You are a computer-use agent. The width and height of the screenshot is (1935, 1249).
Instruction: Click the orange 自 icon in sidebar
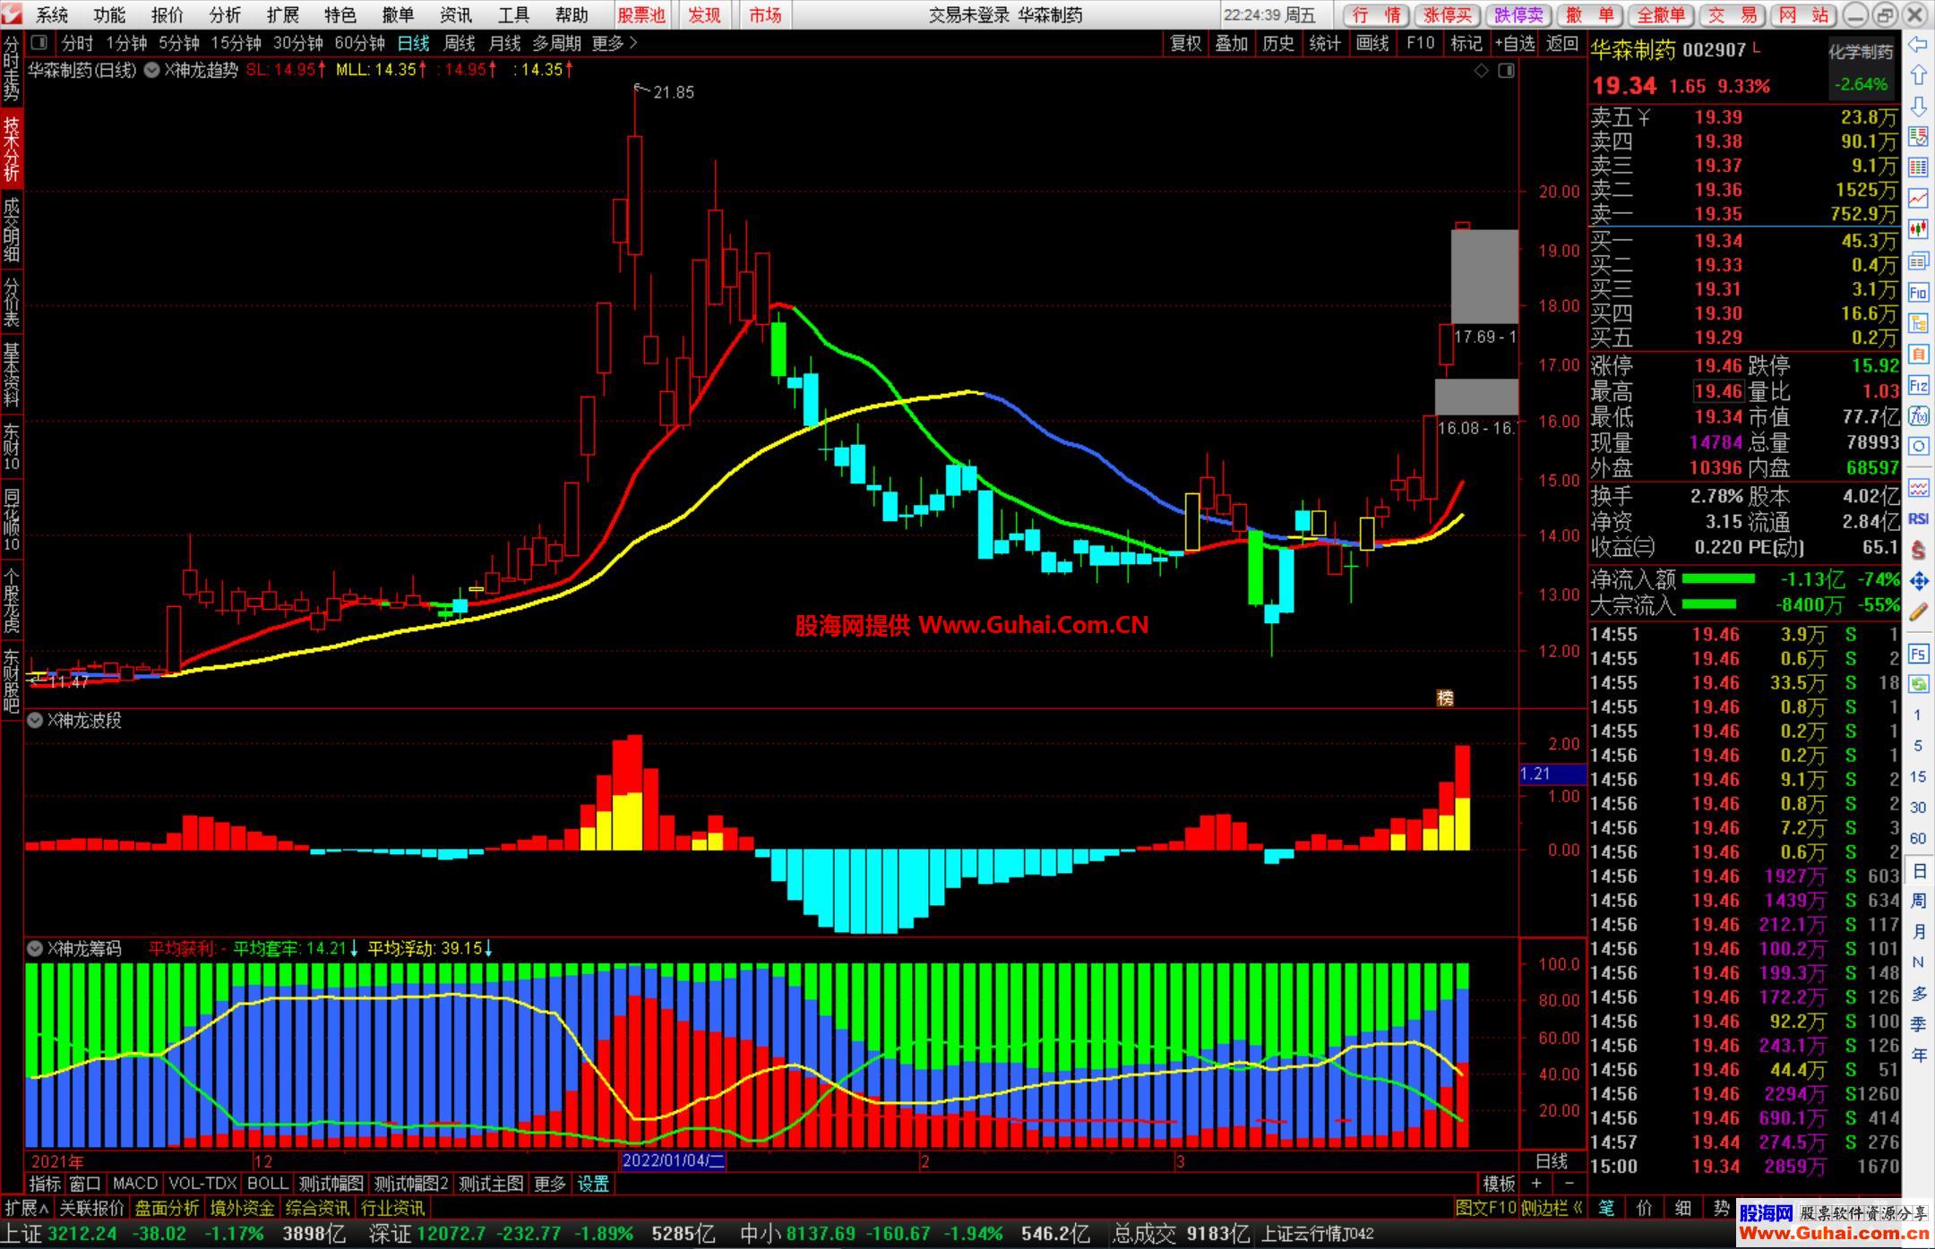(1918, 355)
